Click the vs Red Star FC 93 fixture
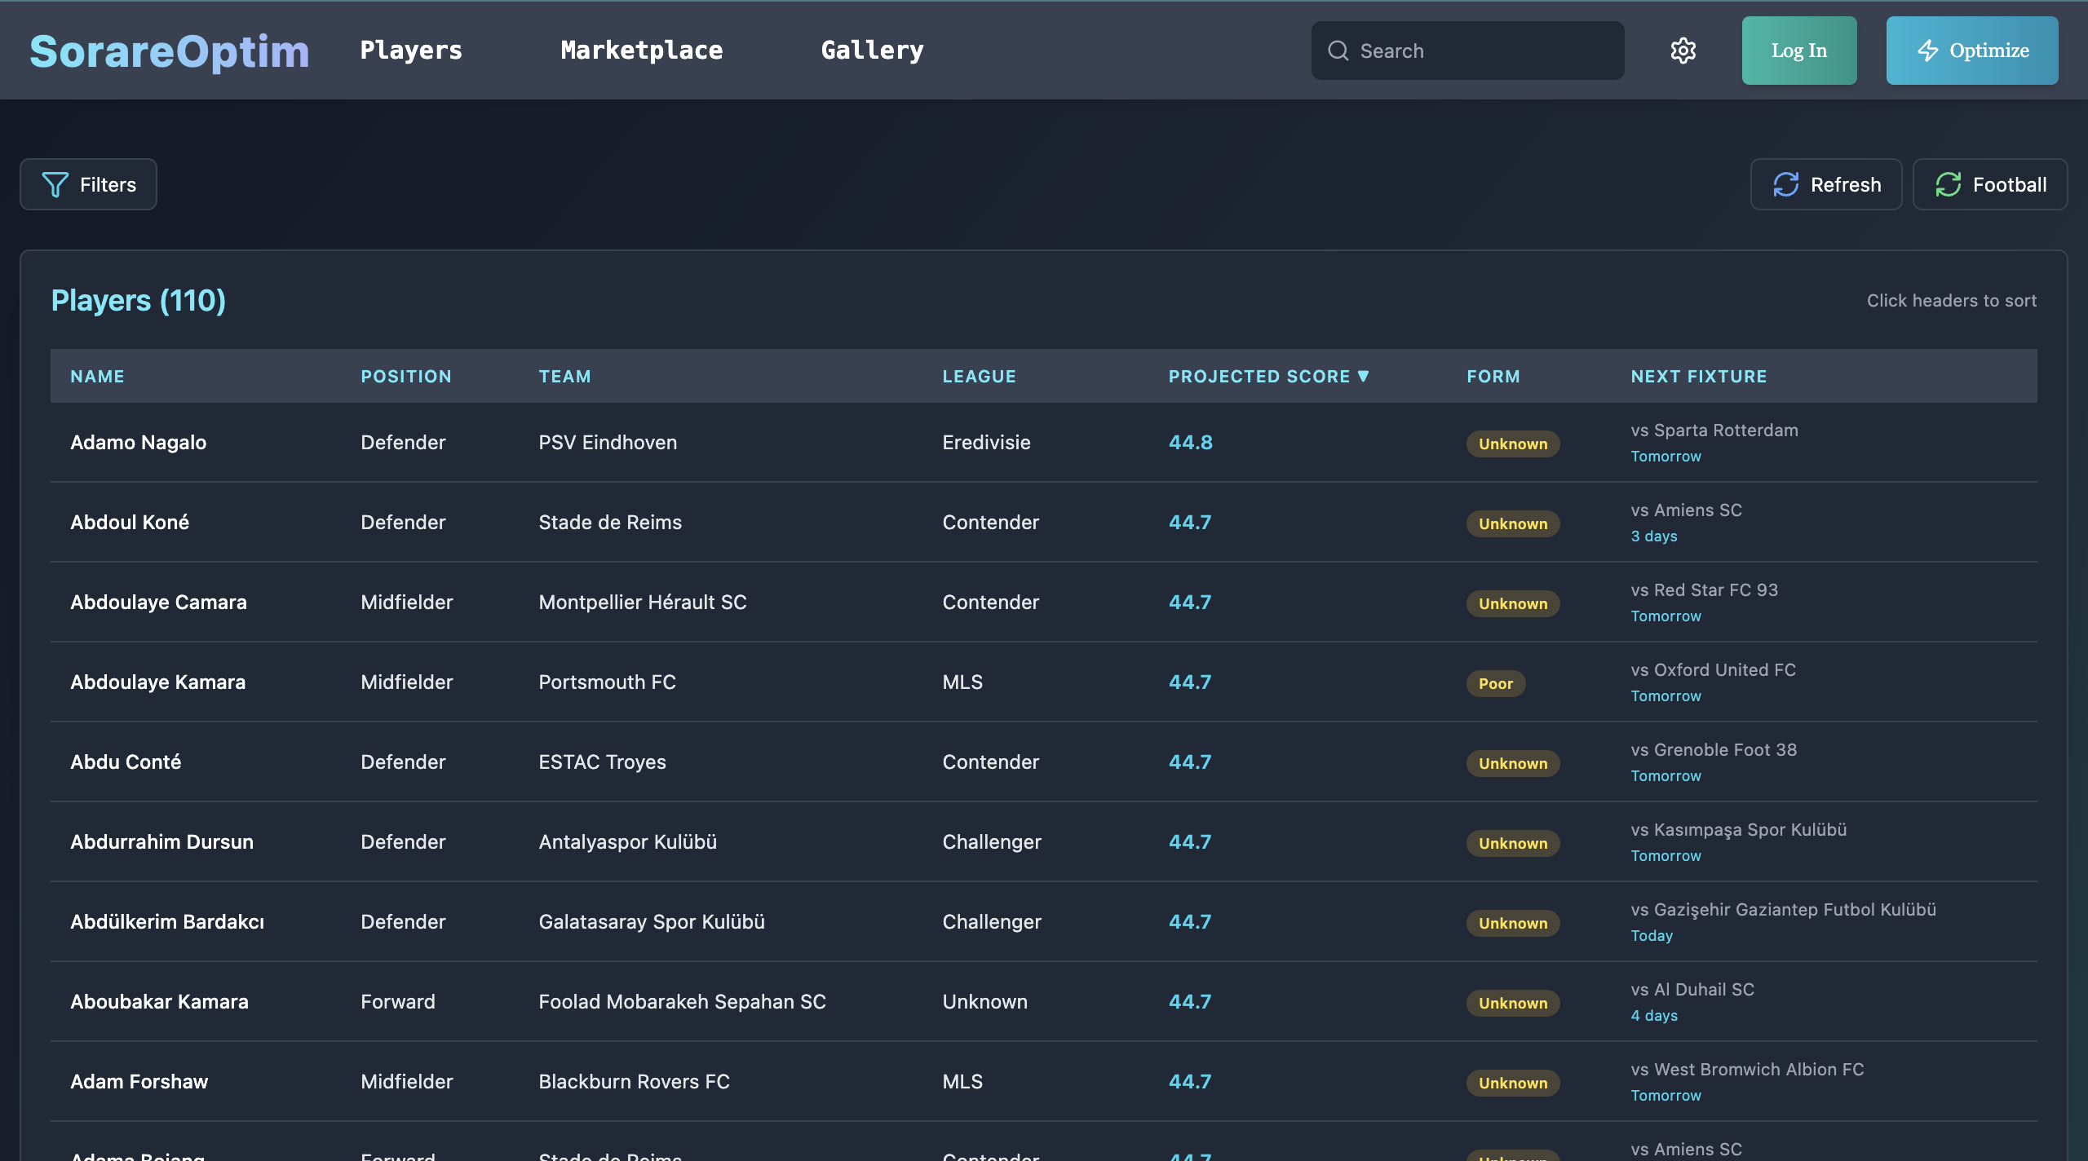This screenshot has height=1161, width=2088. pos(1704,589)
